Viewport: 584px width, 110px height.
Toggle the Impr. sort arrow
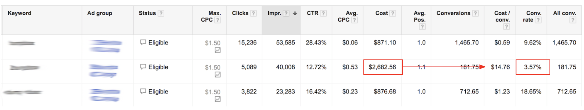coord(295,13)
